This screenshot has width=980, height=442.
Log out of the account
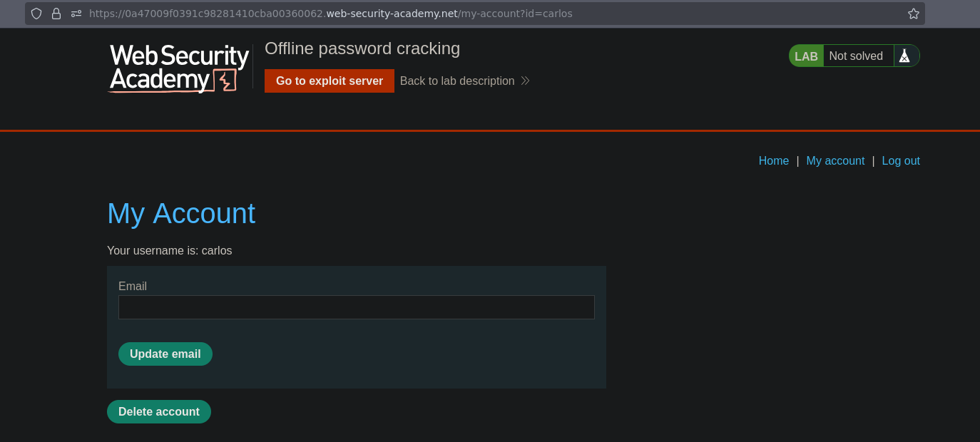901,160
